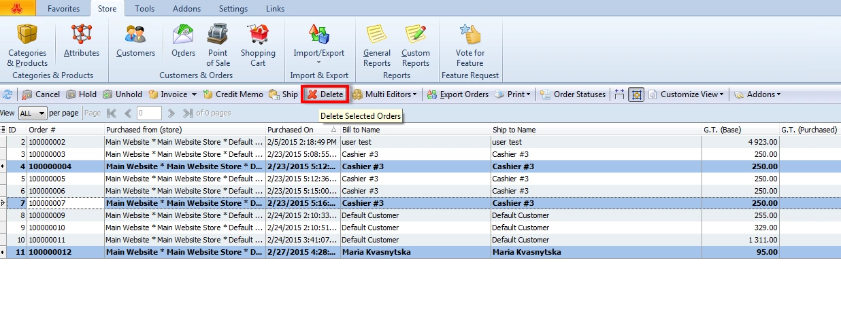Open Custom Reports

pos(416,45)
